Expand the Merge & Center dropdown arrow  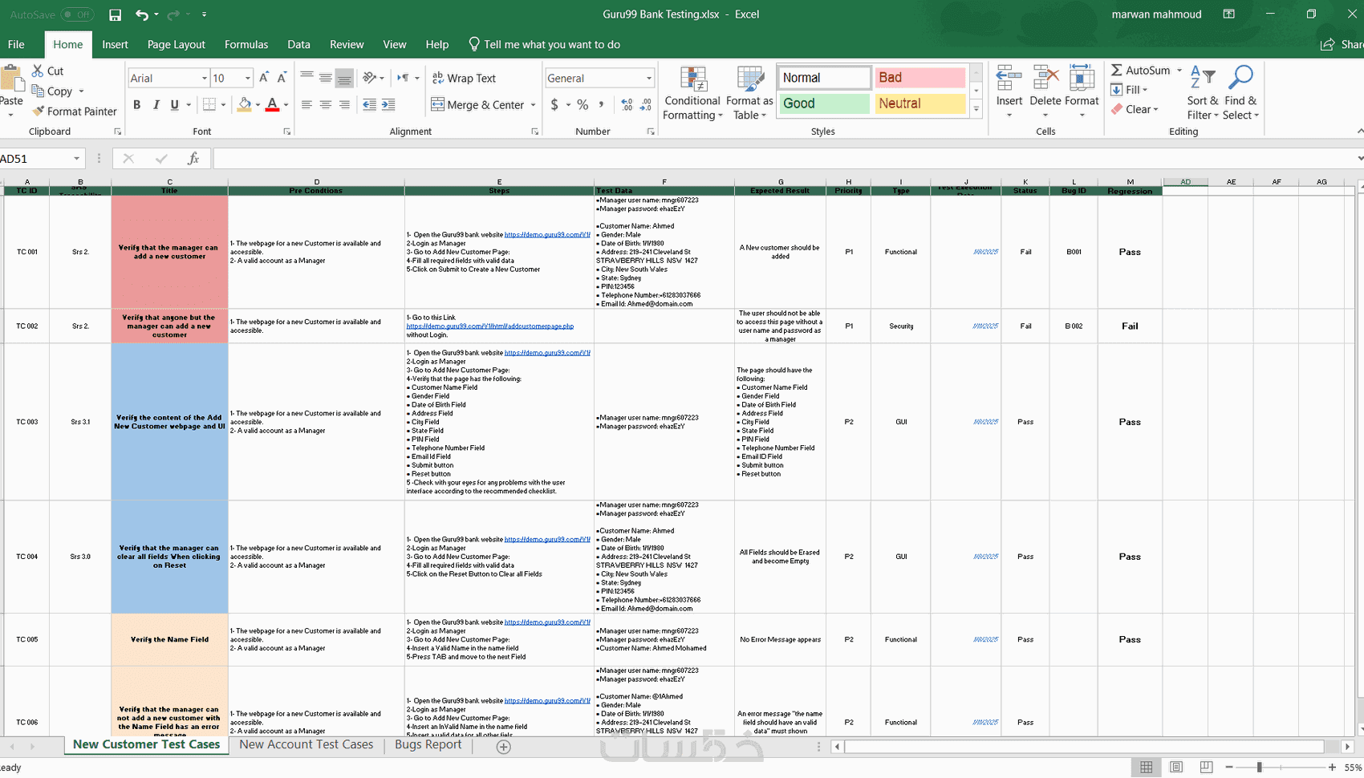click(533, 105)
